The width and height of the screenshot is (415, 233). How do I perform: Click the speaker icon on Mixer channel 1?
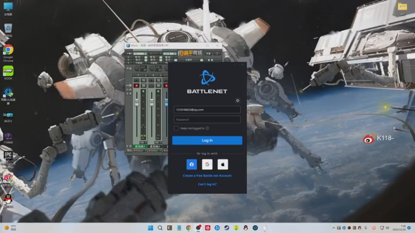click(x=143, y=91)
